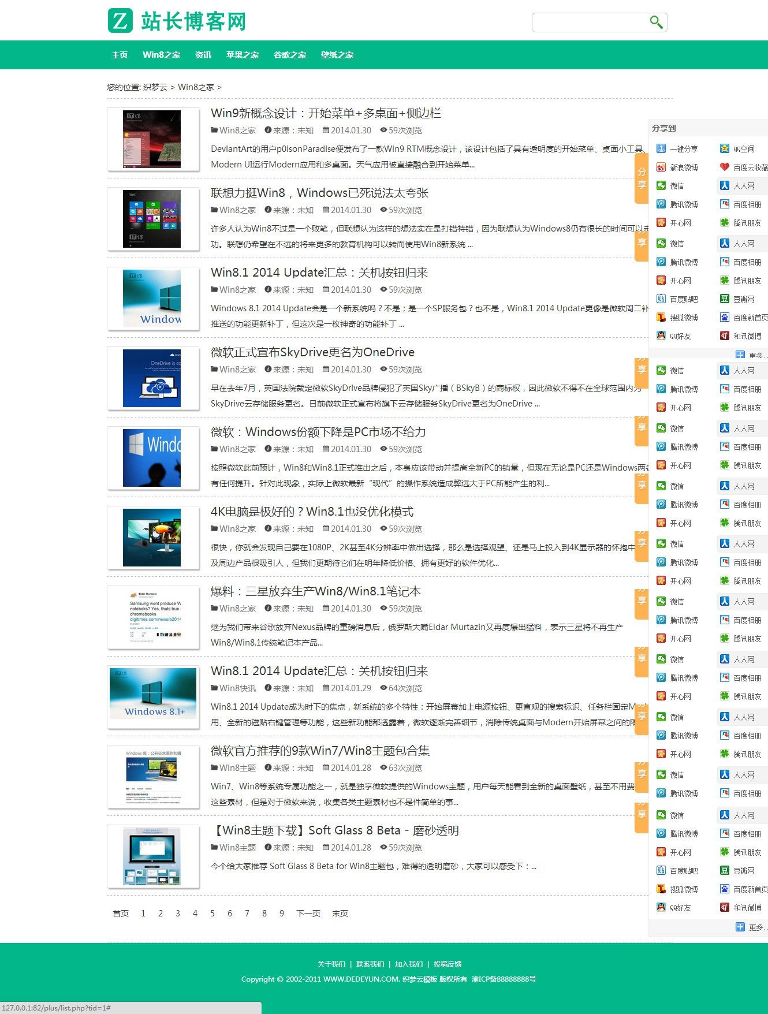Click 织梦云 breadcrumb link
The height and width of the screenshot is (1014, 768).
[155, 87]
